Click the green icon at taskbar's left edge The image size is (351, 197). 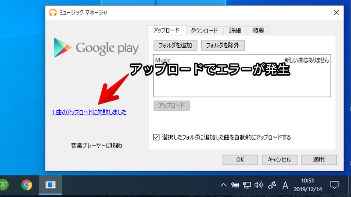pos(3,185)
